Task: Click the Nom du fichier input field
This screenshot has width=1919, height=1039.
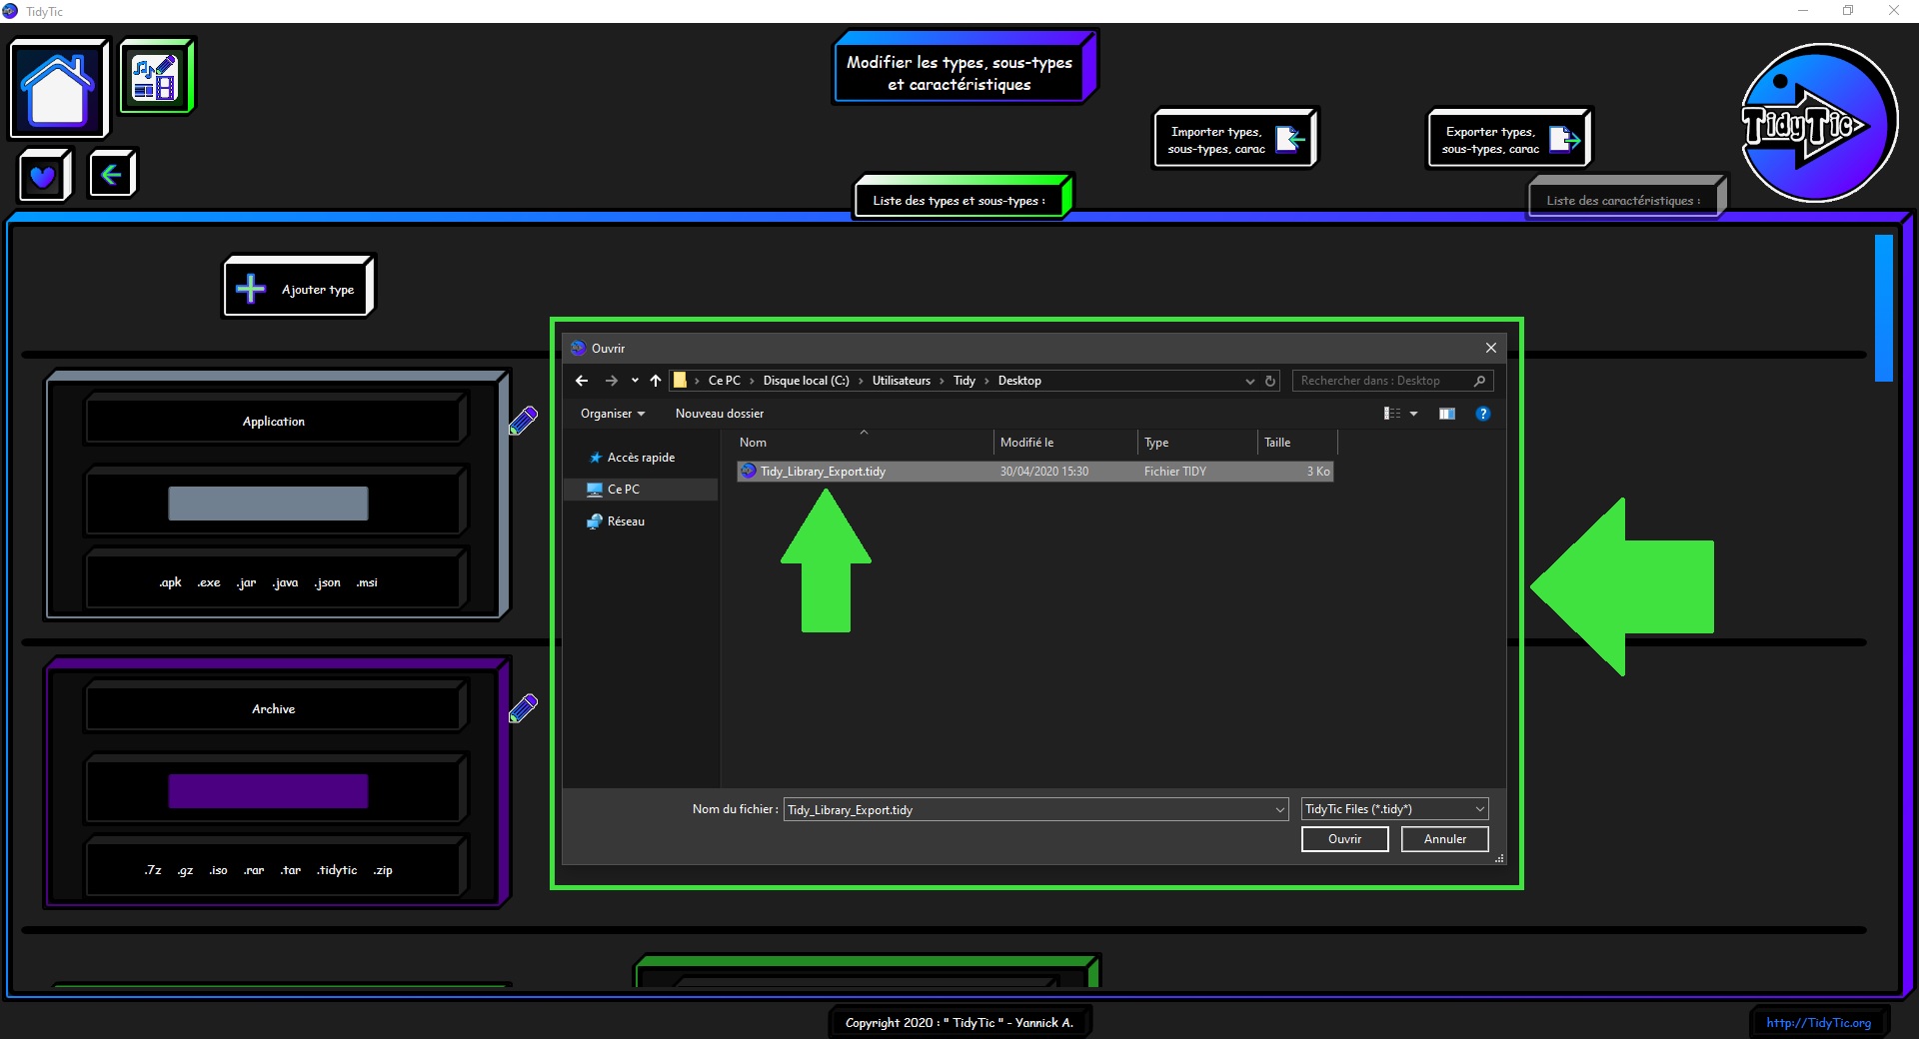Action: 1027,810
